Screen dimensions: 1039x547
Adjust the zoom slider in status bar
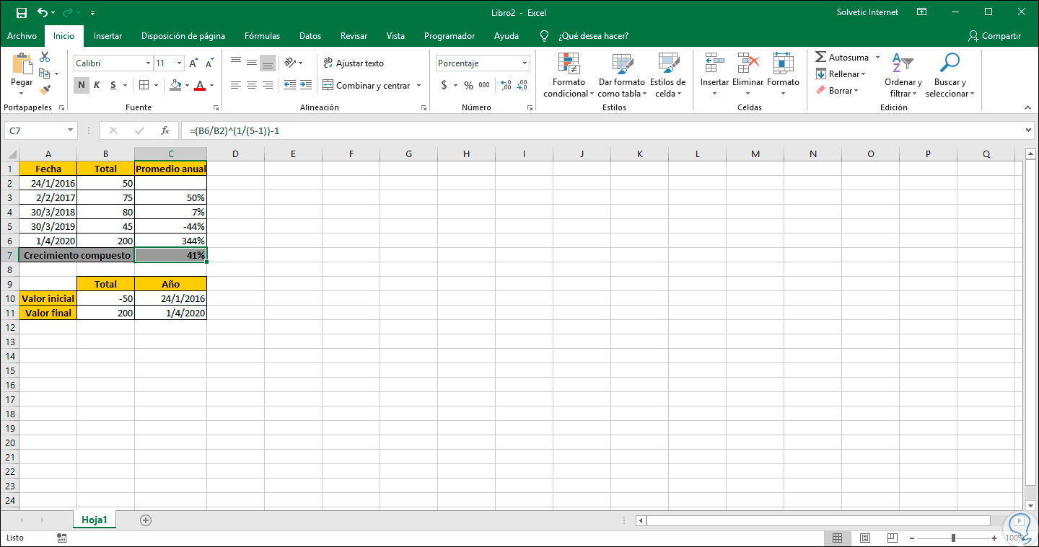[954, 538]
